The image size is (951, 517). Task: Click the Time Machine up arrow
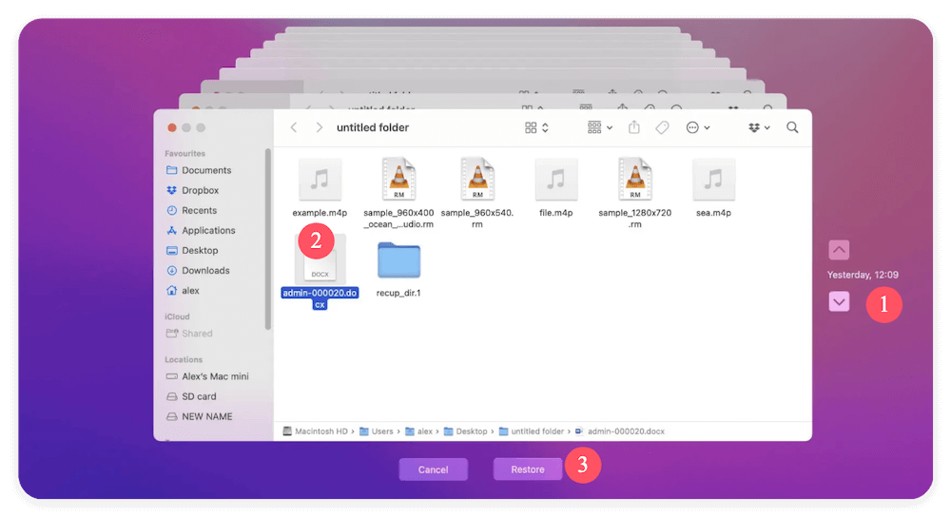839,250
